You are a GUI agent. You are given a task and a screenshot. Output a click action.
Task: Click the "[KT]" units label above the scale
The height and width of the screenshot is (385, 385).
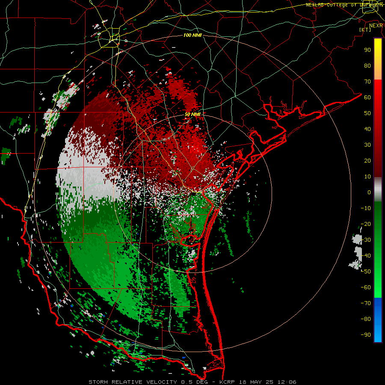click(365, 30)
